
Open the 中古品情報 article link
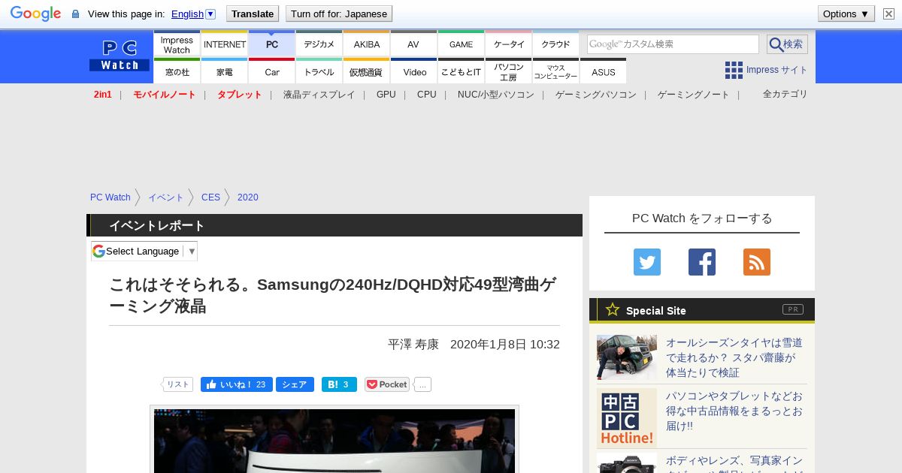point(734,411)
